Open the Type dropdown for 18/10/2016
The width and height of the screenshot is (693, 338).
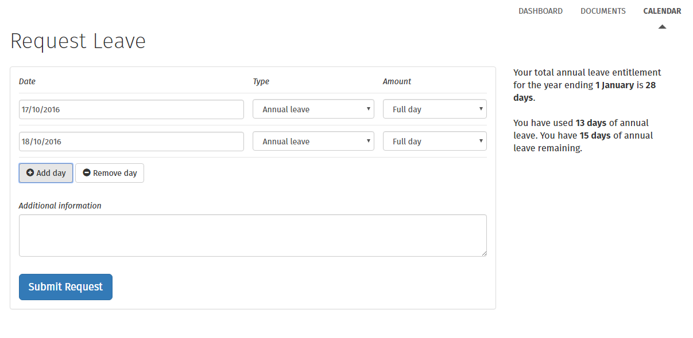[313, 142]
